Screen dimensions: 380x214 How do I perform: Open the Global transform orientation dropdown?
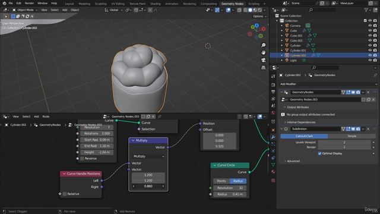113,10
